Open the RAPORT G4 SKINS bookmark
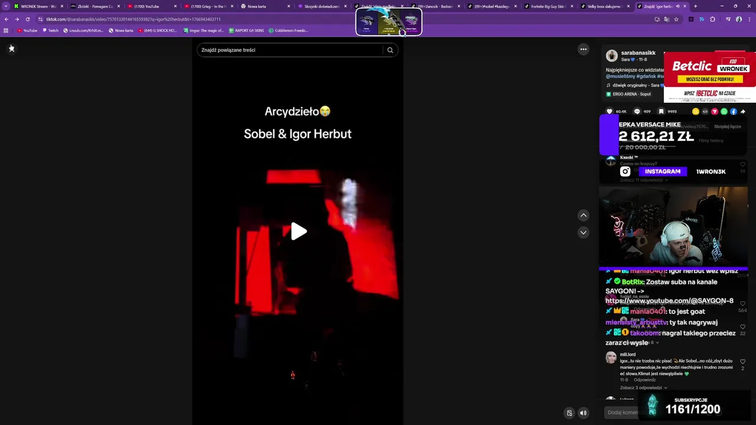Viewport: 756px width, 425px height. [246, 31]
